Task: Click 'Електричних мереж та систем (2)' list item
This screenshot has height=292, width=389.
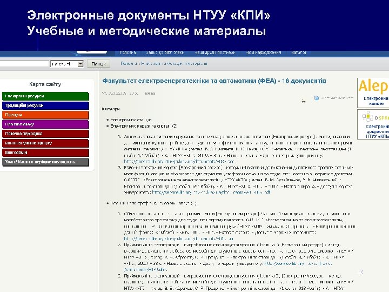Action: 144,126
